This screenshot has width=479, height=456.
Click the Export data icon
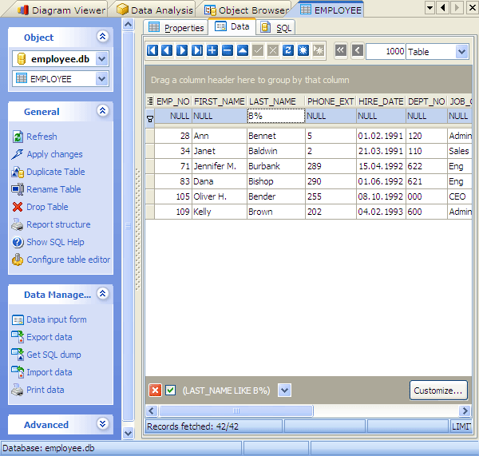pyautogui.click(x=18, y=337)
